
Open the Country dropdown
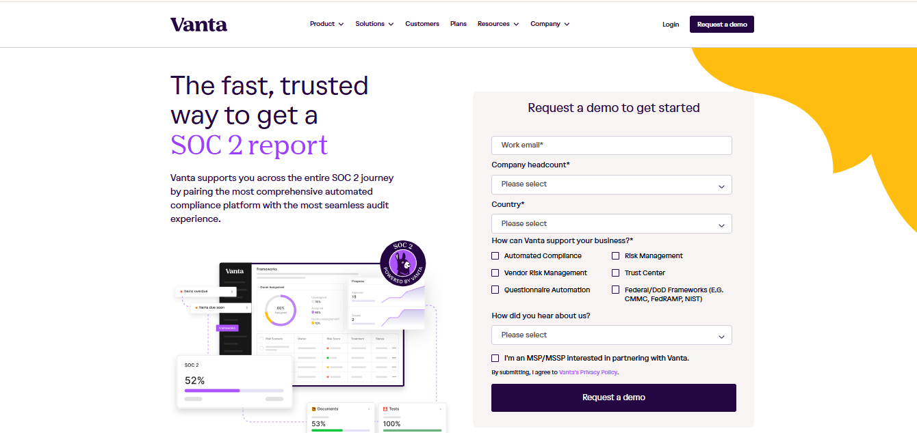(x=612, y=224)
